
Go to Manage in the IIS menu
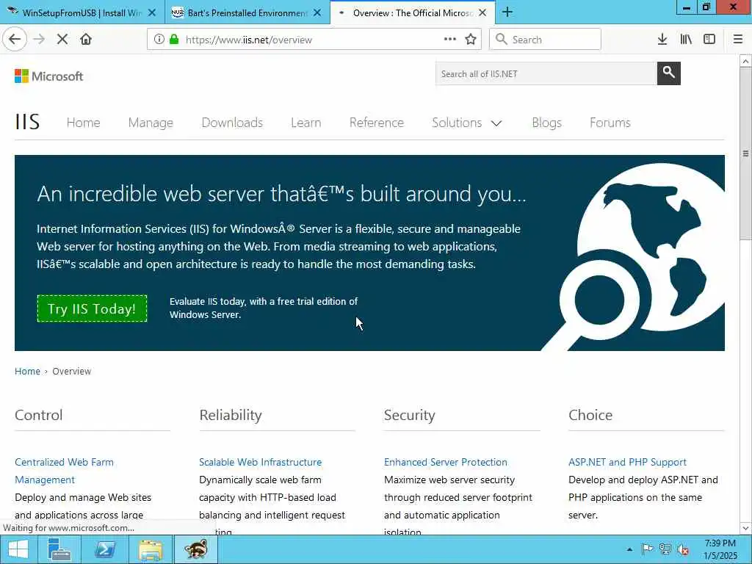click(x=151, y=123)
